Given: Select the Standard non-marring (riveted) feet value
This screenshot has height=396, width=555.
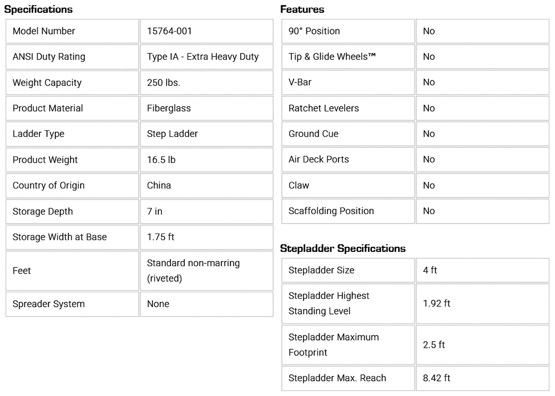Looking at the screenshot, I should [193, 271].
